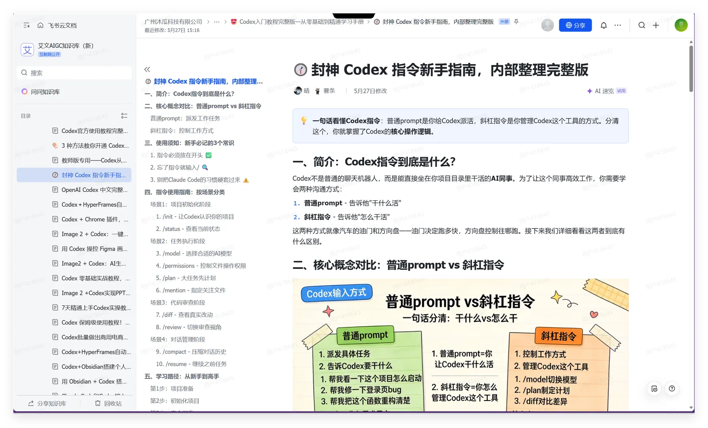708x428 pixels.
Task: Jump to 1. /init outline entry
Action: 195,217
